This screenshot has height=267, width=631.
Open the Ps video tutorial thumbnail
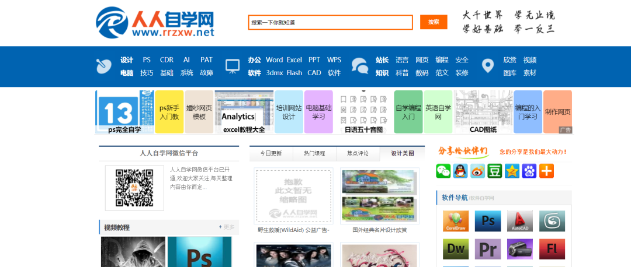coord(200,252)
